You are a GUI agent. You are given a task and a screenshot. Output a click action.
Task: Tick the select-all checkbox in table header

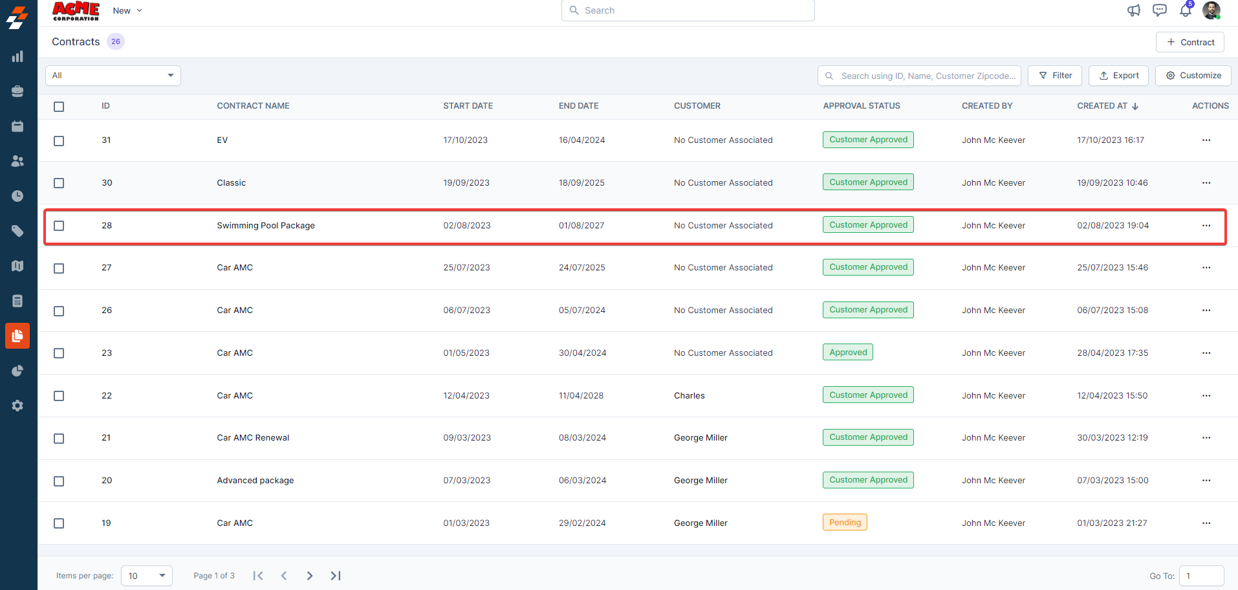(x=59, y=107)
